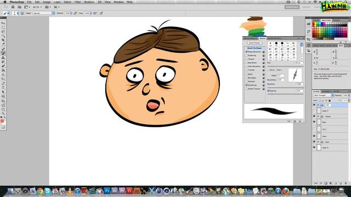
Task: Hide the Layer 0 layer eye icon
Action: click(x=314, y=148)
